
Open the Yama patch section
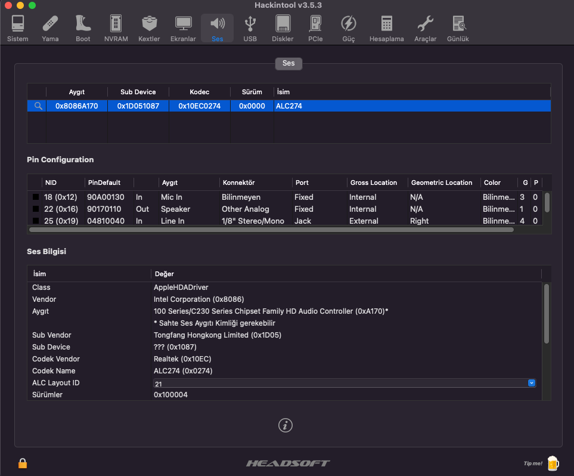pyautogui.click(x=50, y=28)
